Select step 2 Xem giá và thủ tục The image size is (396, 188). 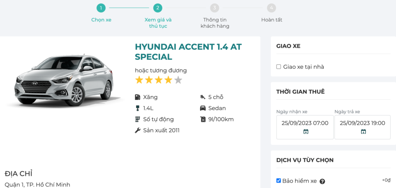[x=157, y=8]
